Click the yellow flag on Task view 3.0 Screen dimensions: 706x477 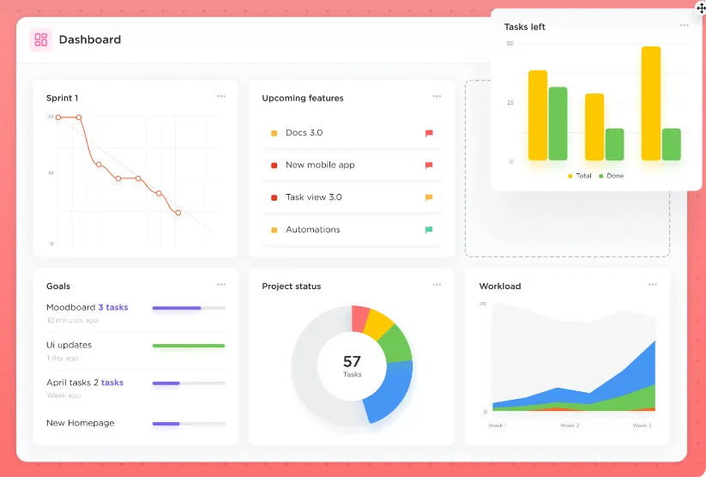(x=429, y=197)
